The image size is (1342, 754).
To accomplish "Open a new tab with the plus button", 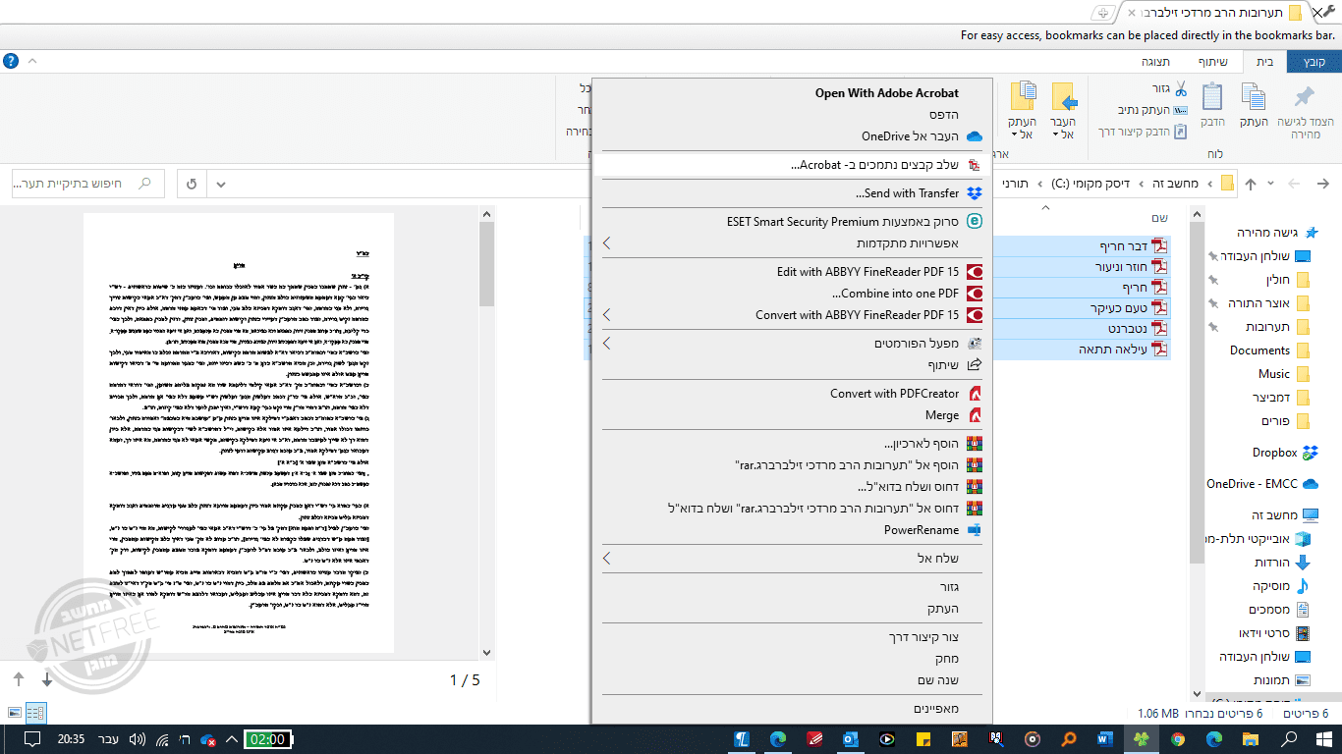I will pos(1102,13).
